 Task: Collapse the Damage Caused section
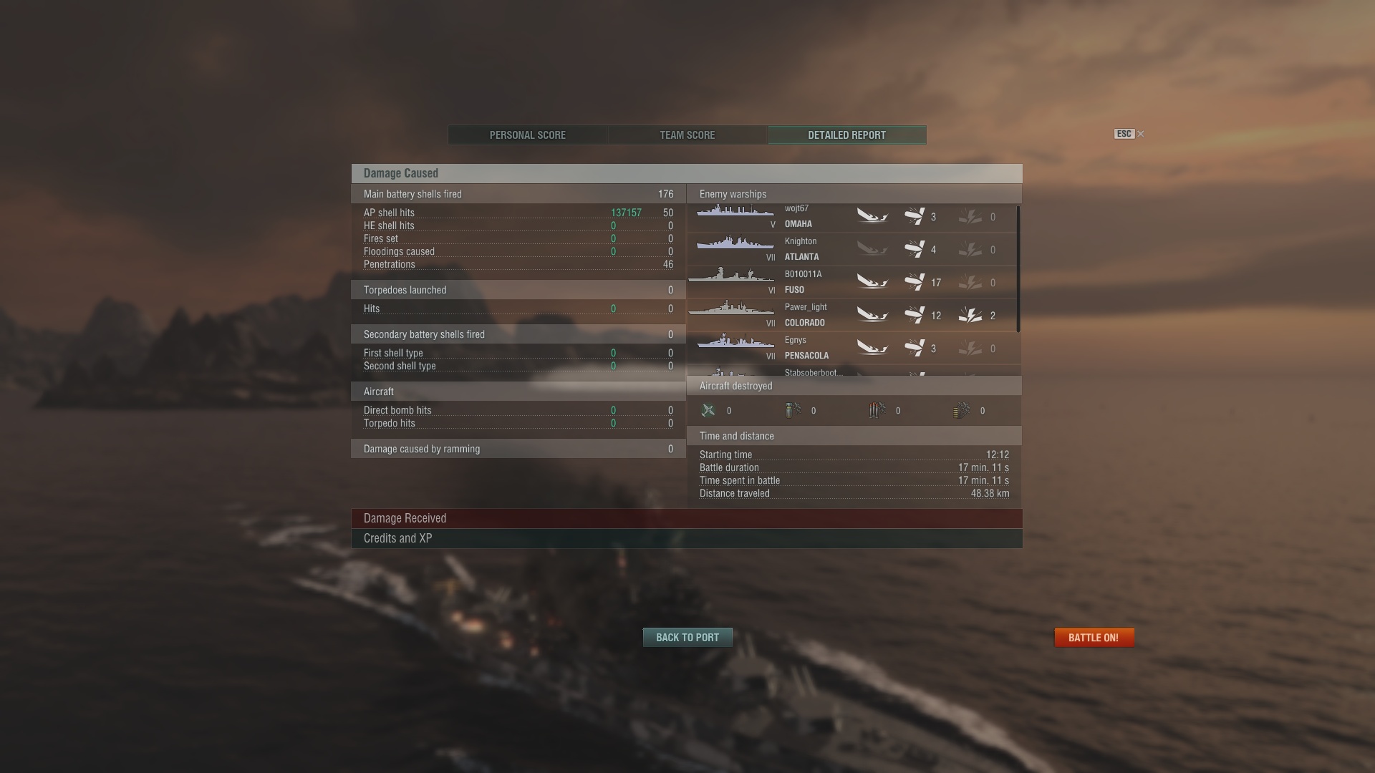[687, 173]
